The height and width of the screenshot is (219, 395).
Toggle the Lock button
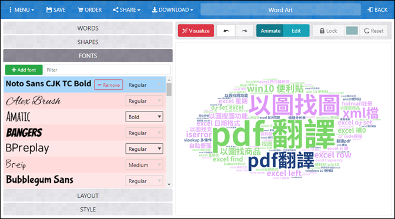coord(328,31)
